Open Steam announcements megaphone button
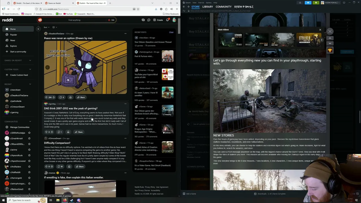 point(308,3)
